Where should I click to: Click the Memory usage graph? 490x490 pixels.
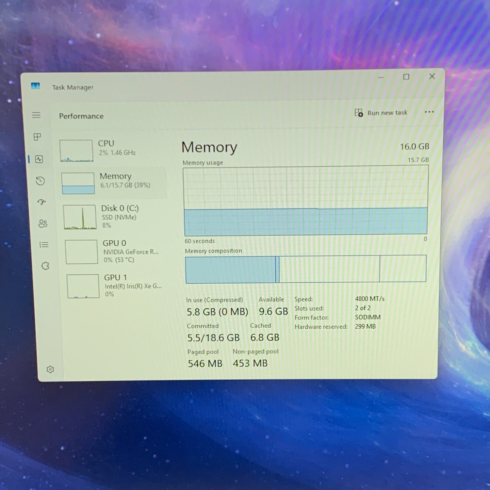305,201
